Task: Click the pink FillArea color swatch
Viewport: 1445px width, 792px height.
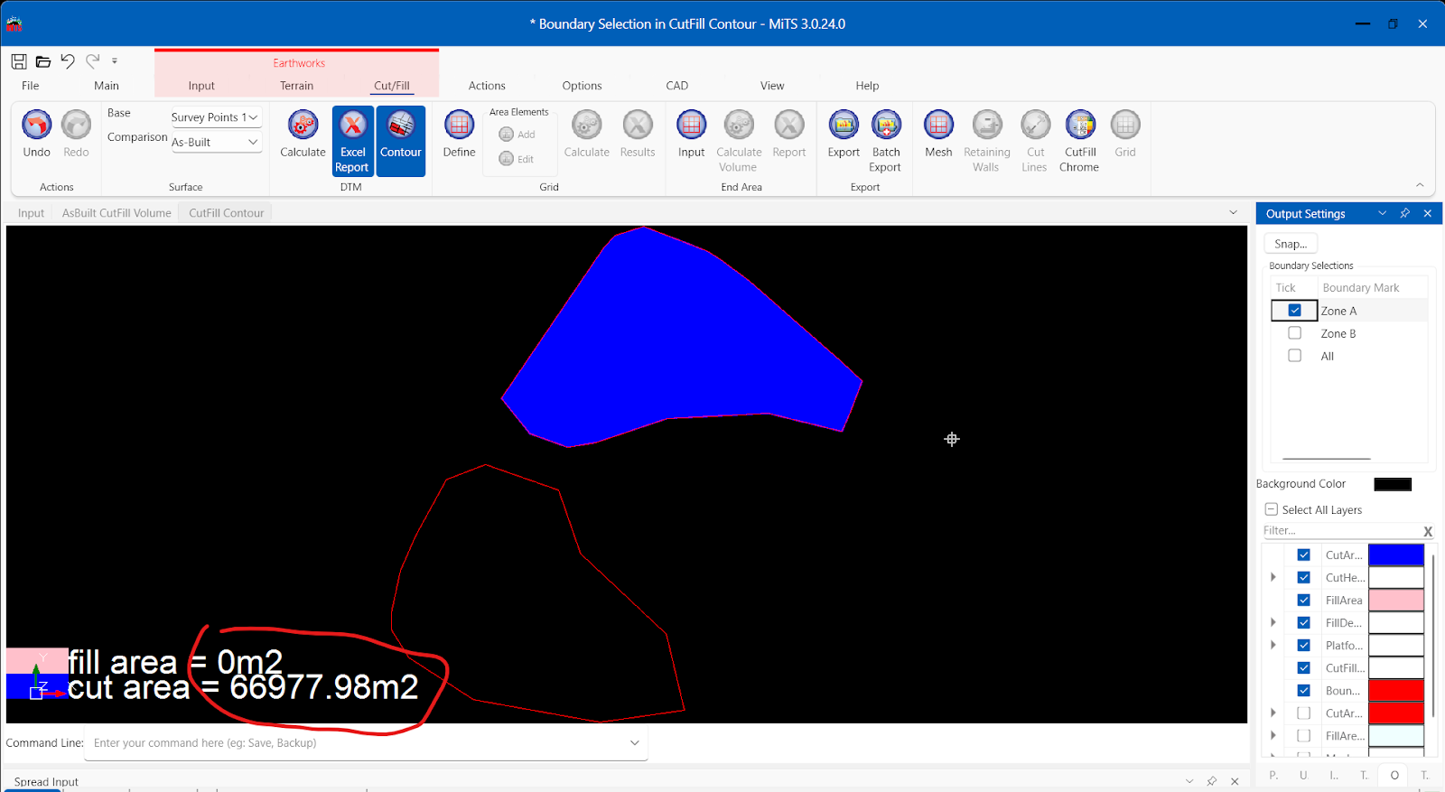Action: (1396, 600)
